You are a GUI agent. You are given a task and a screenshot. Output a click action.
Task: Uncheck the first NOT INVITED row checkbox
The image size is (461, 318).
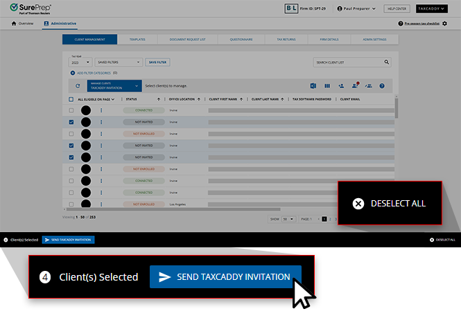(x=71, y=122)
